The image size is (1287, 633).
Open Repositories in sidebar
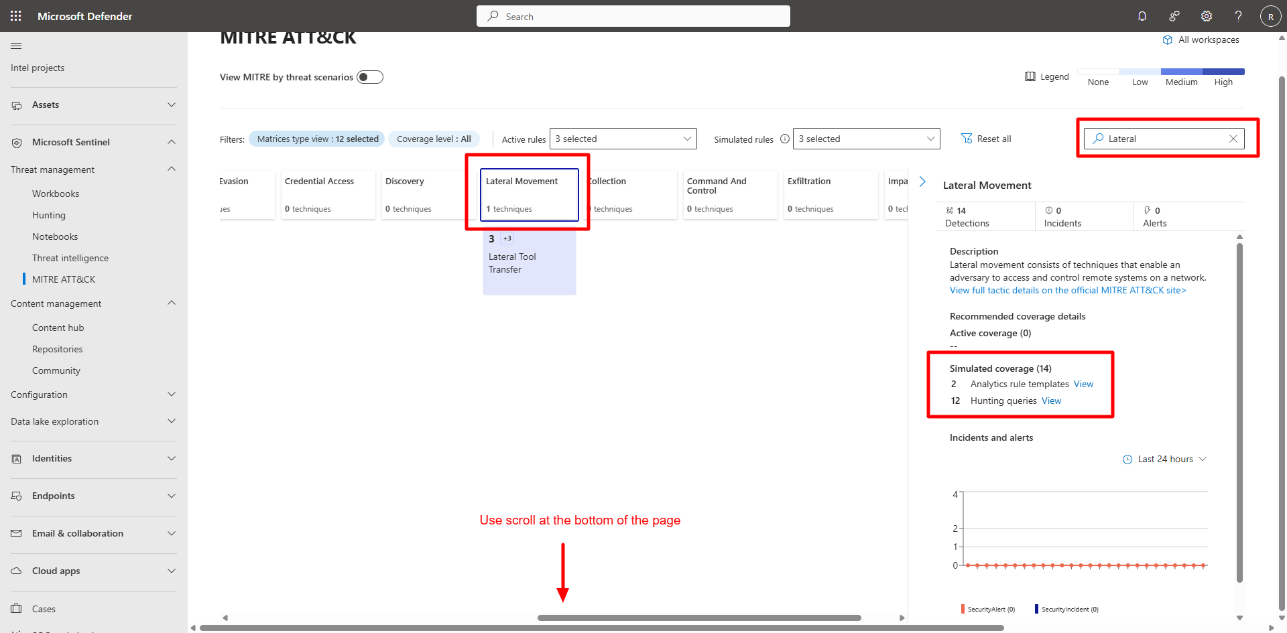tap(58, 349)
